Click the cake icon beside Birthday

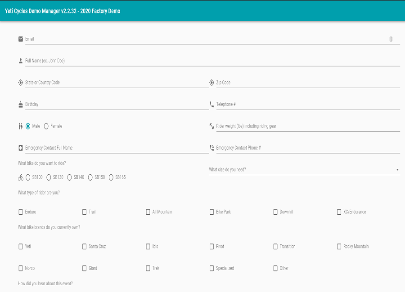click(x=21, y=104)
